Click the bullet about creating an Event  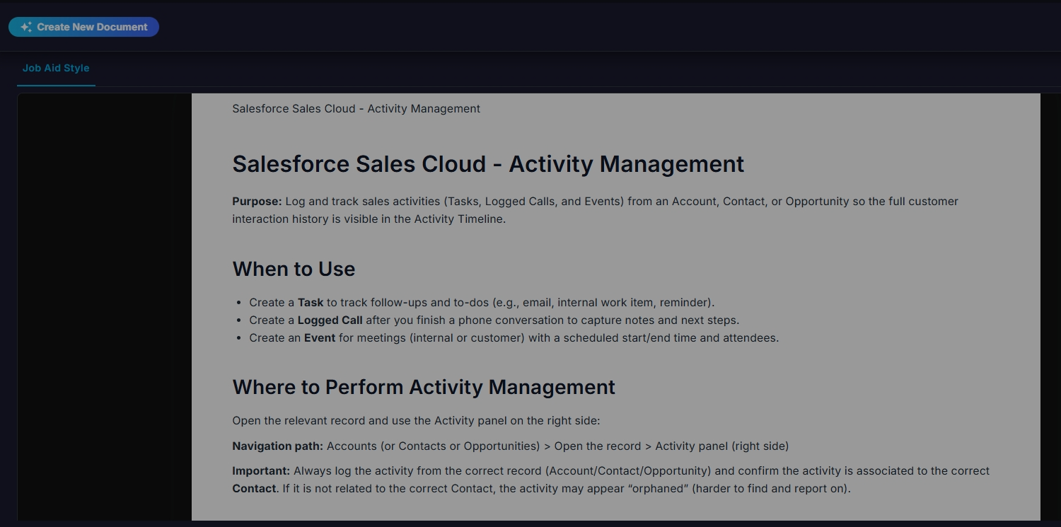(x=514, y=337)
